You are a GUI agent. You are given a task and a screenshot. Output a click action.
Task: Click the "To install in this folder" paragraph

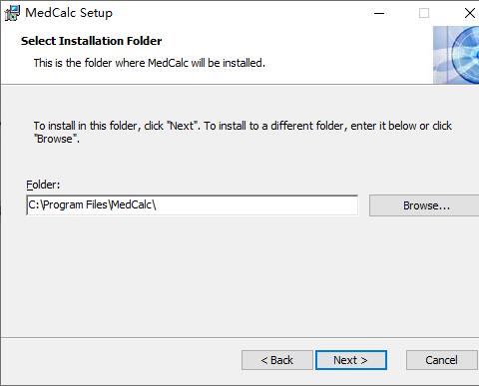click(242, 132)
